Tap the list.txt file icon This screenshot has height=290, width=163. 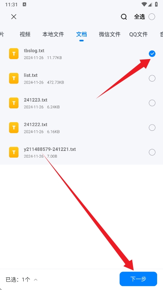coord(14,78)
